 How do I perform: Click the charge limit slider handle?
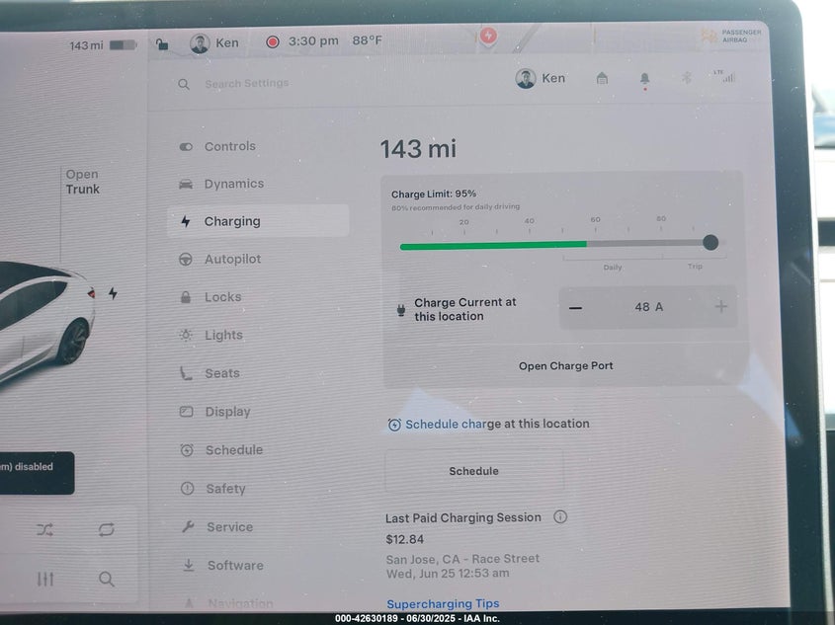pos(710,243)
